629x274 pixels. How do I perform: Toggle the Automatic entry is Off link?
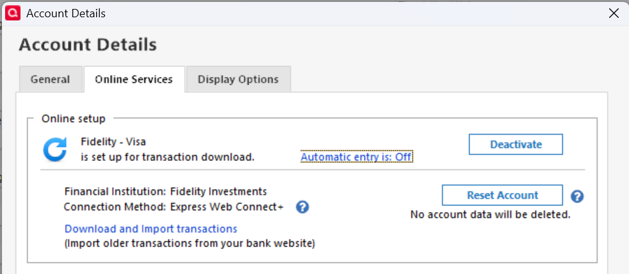(x=356, y=157)
